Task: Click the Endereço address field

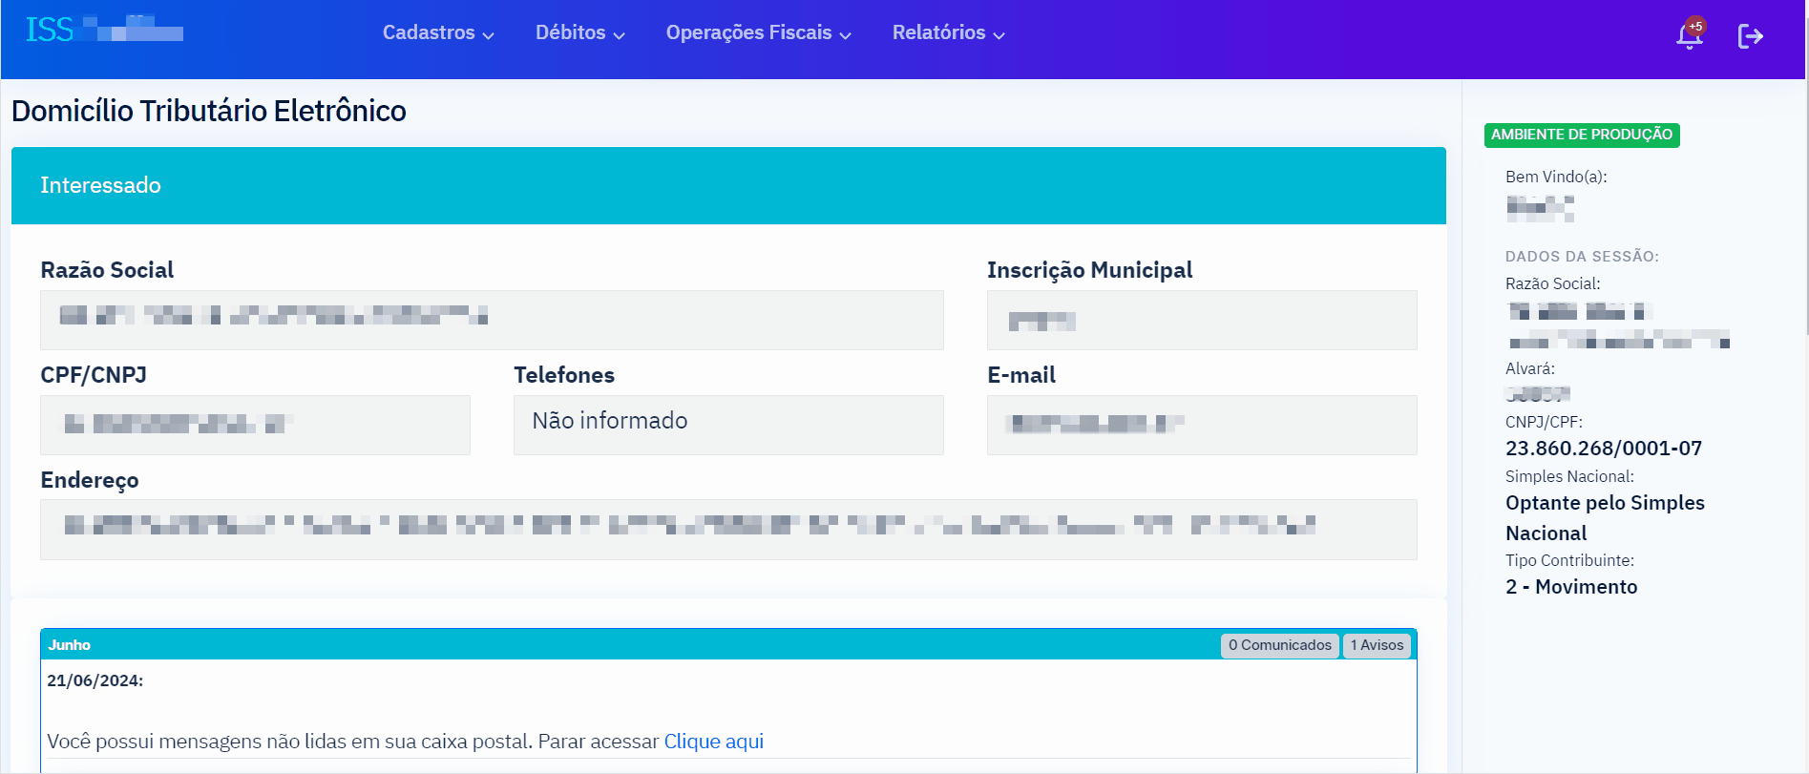Action: tap(727, 529)
